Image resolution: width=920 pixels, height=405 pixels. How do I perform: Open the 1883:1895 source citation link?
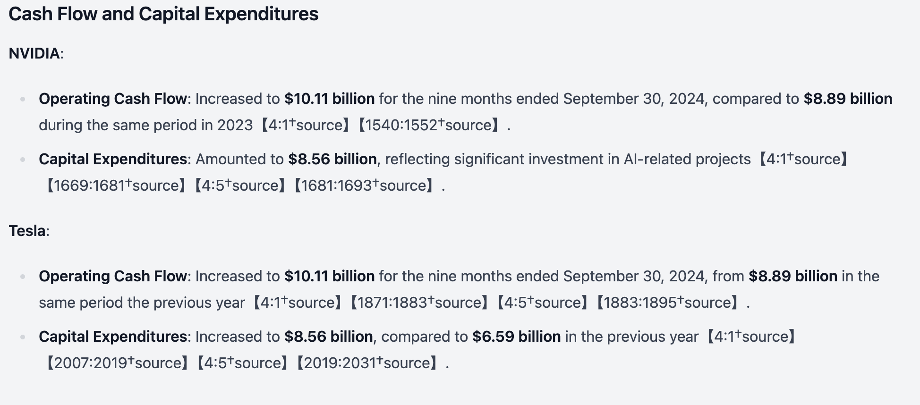point(667,303)
